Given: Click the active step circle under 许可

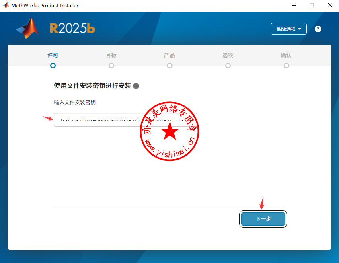Looking at the screenshot, I should (x=53, y=66).
